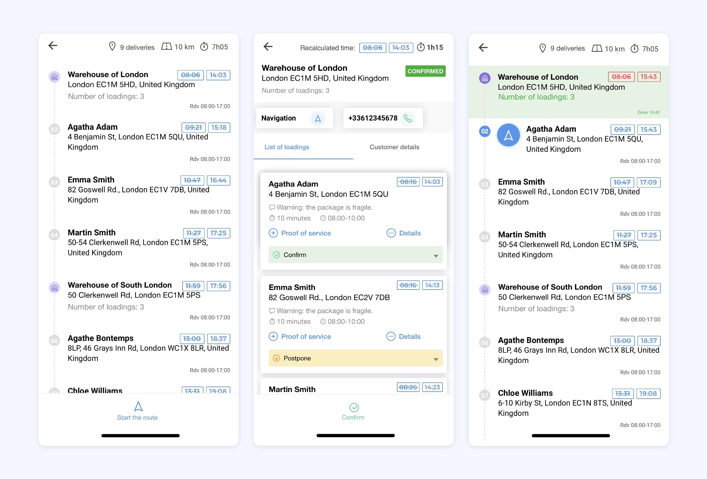Screen dimensions: 707x479
Task: Tap the Details ellipsis icon on Emma Smith's card
Action: (x=391, y=336)
